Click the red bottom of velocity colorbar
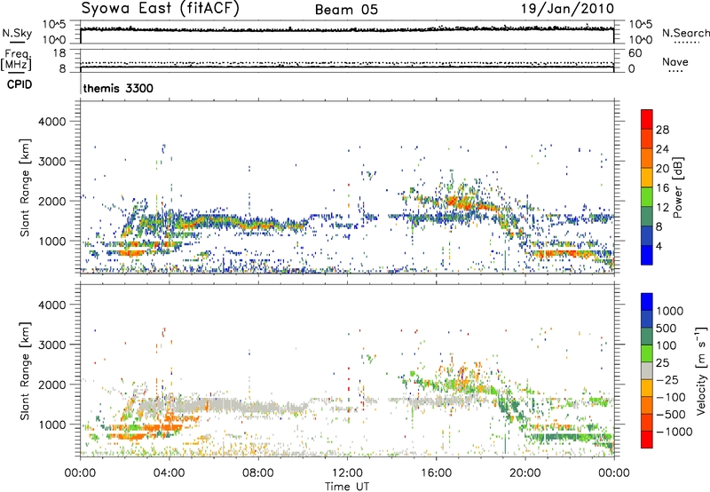 coord(647,440)
